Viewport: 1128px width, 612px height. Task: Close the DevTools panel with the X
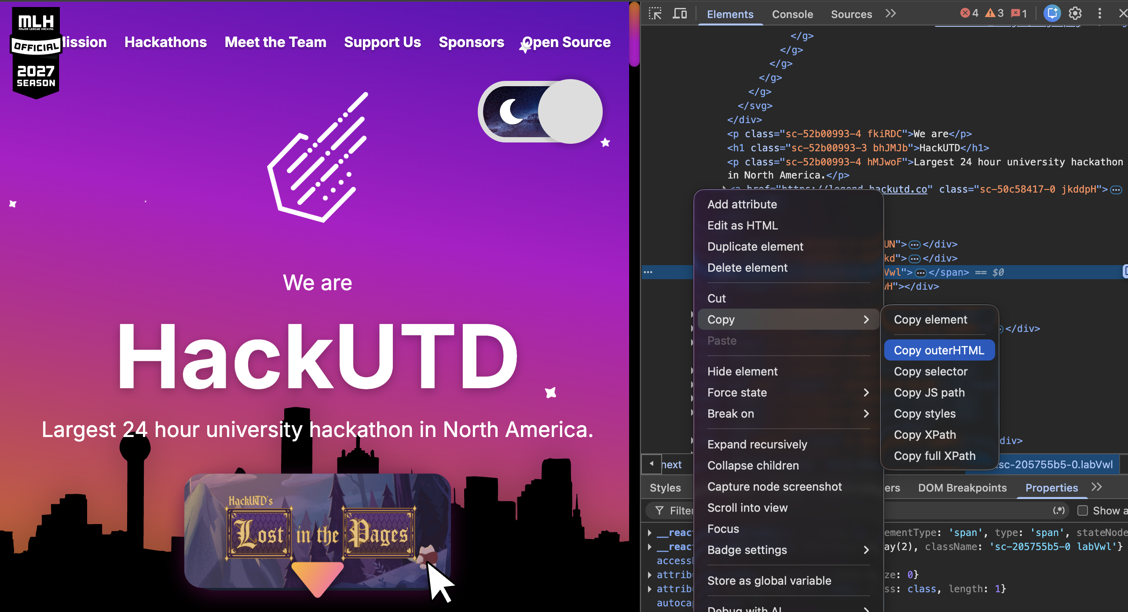point(1123,13)
